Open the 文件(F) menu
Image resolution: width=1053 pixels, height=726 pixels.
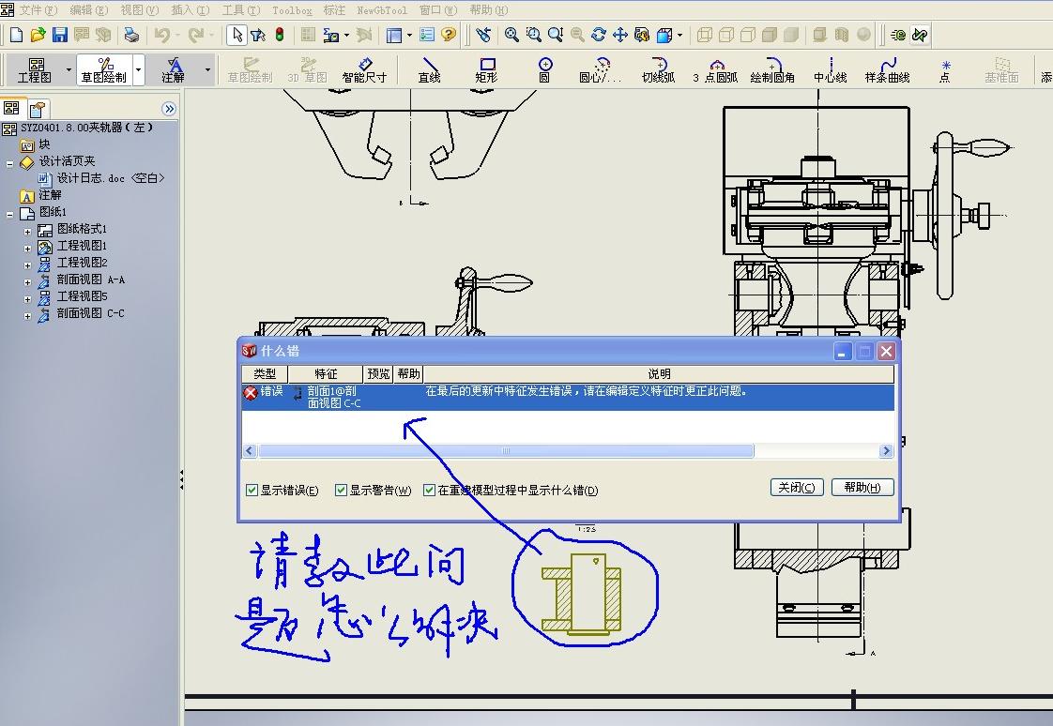pyautogui.click(x=37, y=10)
